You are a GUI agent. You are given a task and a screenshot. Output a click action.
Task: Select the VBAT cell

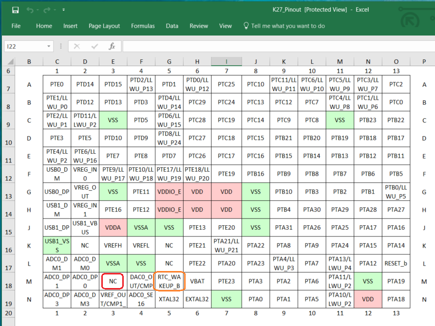(x=197, y=281)
